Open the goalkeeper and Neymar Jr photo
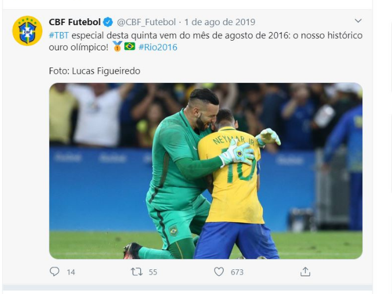This screenshot has width=392, height=294. pos(205,171)
